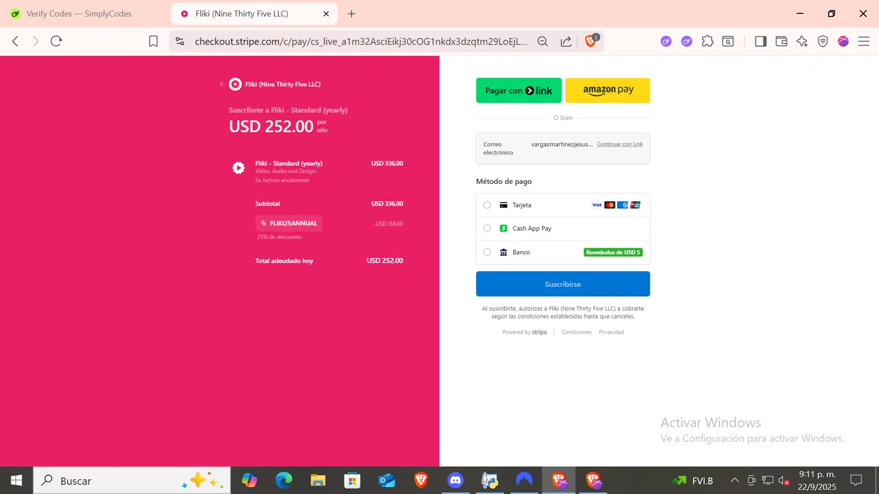This screenshot has height=494, width=879.
Task: Open the notifications center icon
Action: (x=856, y=481)
